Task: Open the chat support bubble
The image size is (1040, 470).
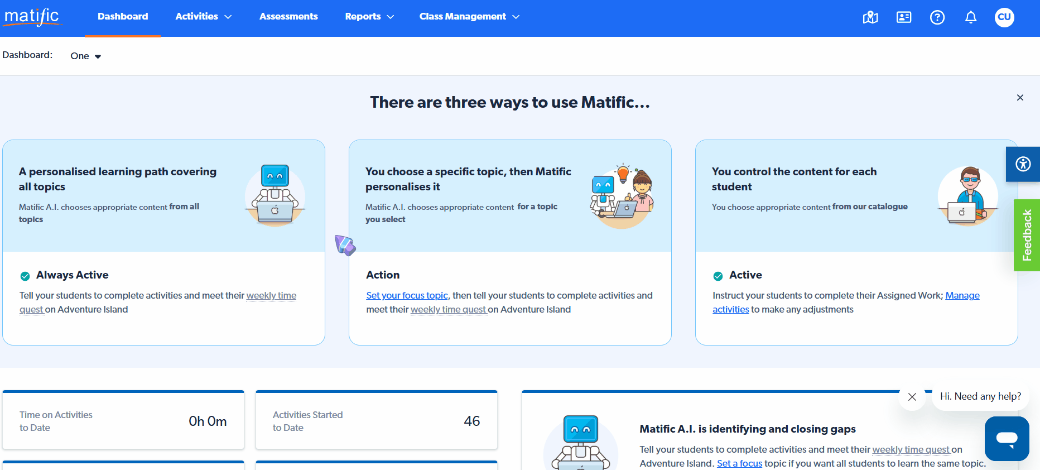Action: (x=1007, y=438)
